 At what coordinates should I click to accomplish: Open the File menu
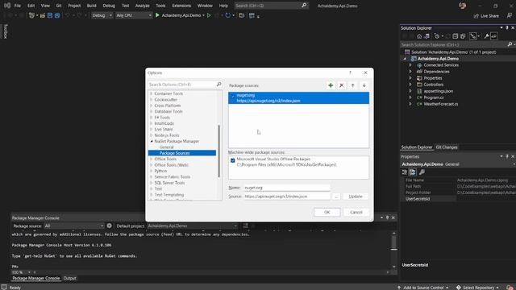pyautogui.click(x=18, y=6)
